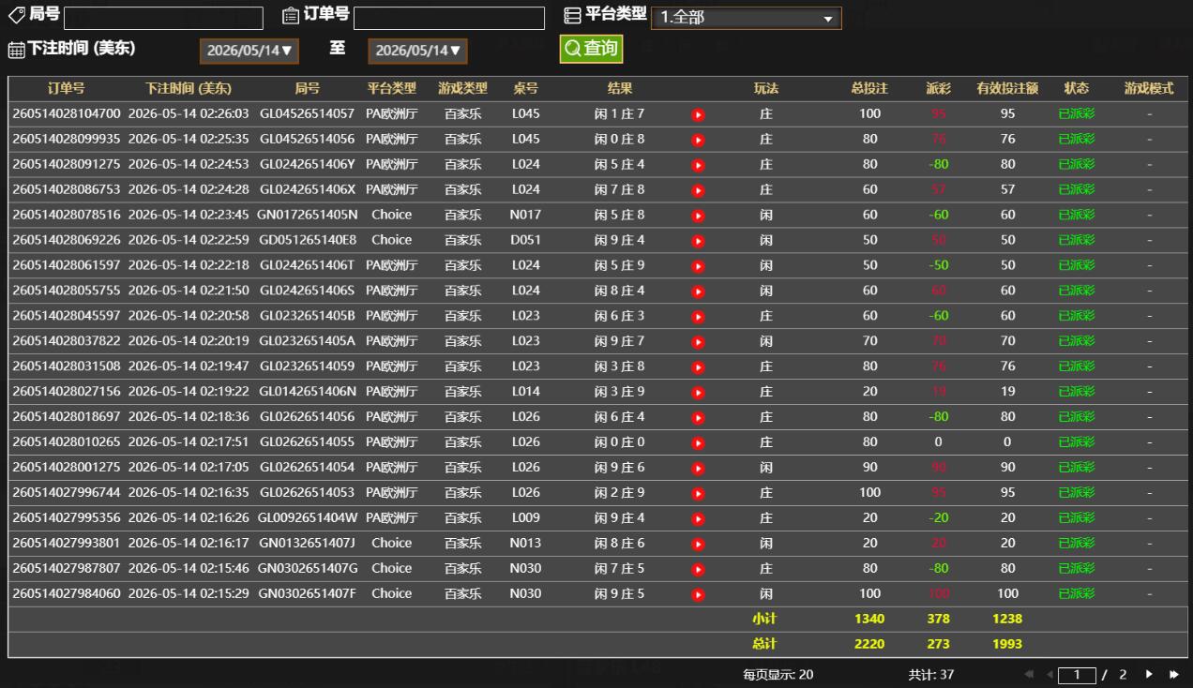Click the 下注时间 (美东) column header
Screen dimensions: 1193x688
point(189,89)
